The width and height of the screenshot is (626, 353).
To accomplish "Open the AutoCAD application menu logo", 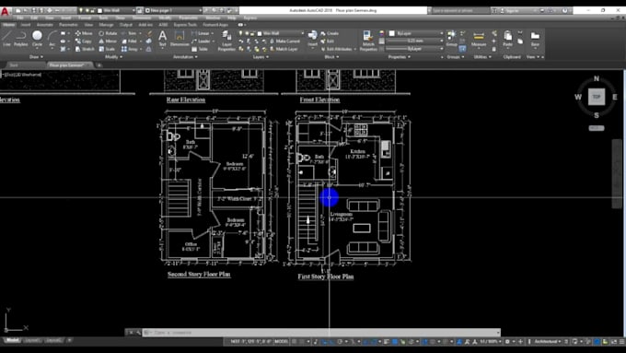I will 5,11.
